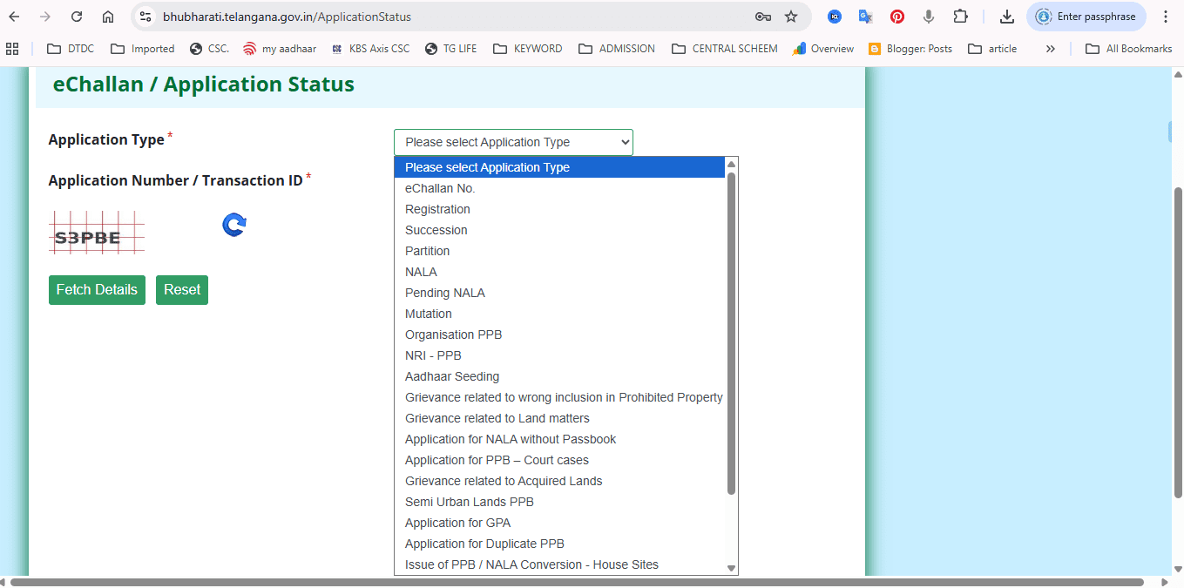Expand the All Bookmarks folder

(x=1128, y=48)
